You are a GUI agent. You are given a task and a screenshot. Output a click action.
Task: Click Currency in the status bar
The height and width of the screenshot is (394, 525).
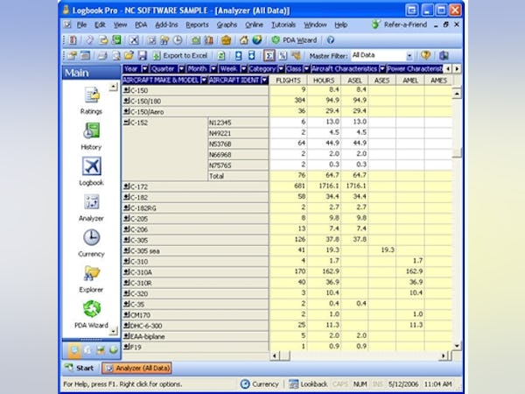point(260,384)
